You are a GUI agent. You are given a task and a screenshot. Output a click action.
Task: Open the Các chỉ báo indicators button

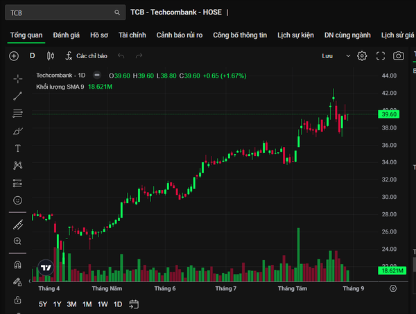(x=87, y=56)
